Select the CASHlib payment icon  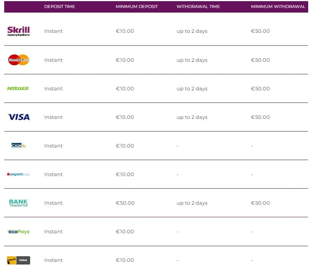[x=18, y=146]
